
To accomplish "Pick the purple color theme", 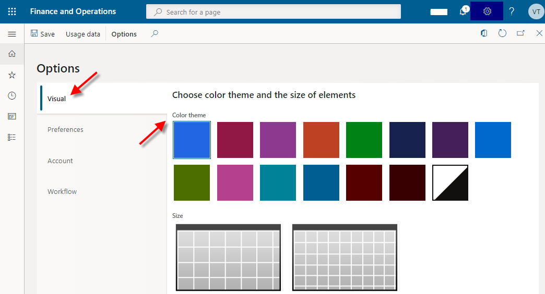I will click(x=278, y=140).
